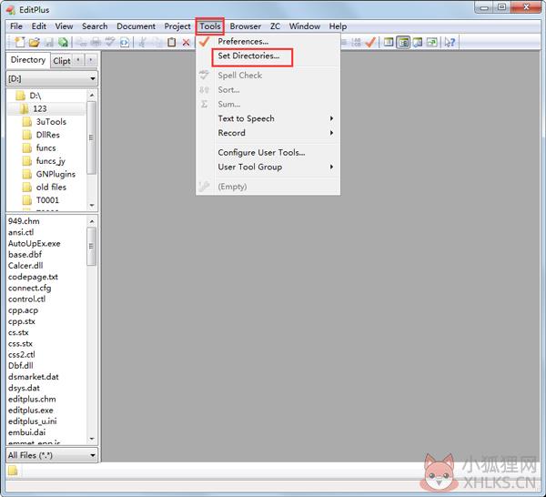Click the Save floppy disk toolbar icon
Screen dimensions: 546x497
tap(49, 43)
